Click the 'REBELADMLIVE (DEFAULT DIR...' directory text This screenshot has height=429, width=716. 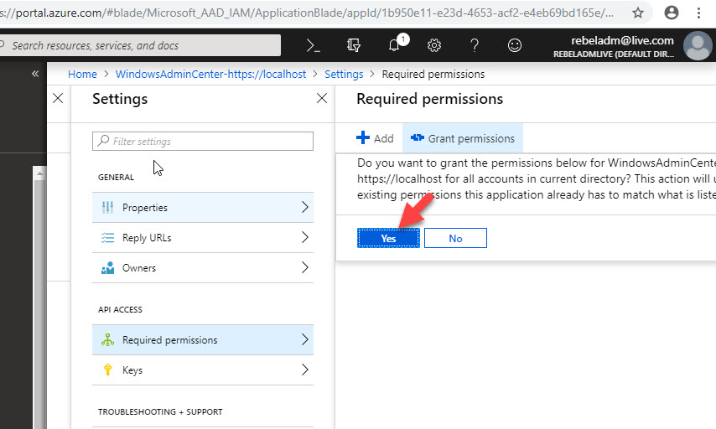tap(614, 54)
